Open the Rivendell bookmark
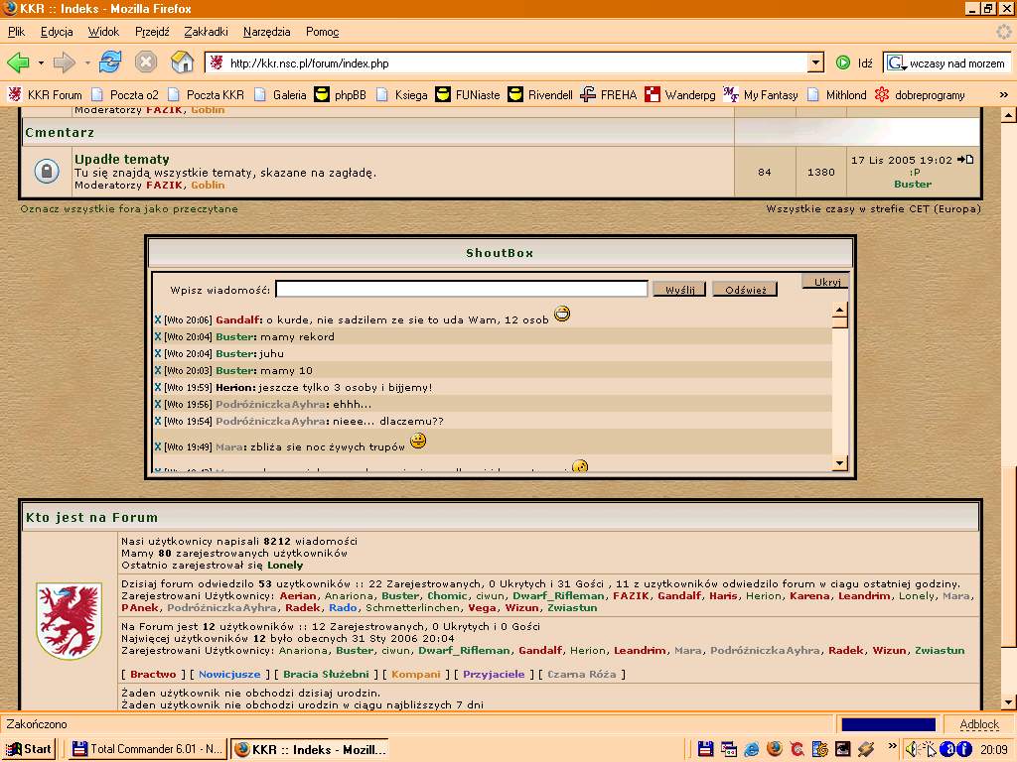This screenshot has height=762, width=1017. pos(539,95)
